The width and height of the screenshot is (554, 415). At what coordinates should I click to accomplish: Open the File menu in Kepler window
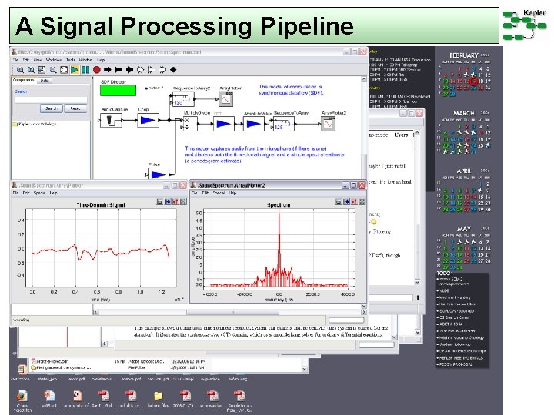pyautogui.click(x=15, y=60)
